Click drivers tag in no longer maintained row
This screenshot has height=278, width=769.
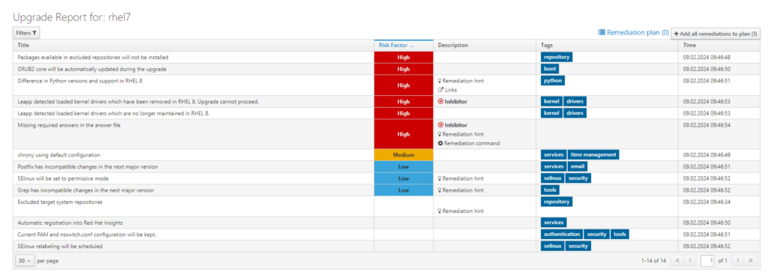574,113
